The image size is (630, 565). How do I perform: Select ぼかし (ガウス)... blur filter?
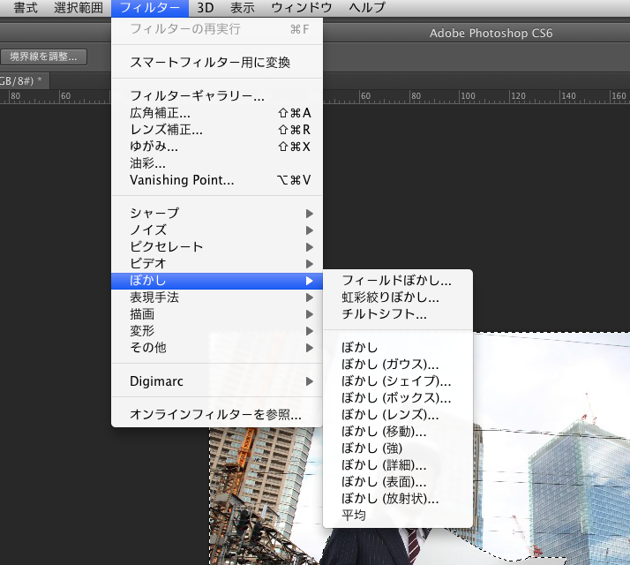390,365
